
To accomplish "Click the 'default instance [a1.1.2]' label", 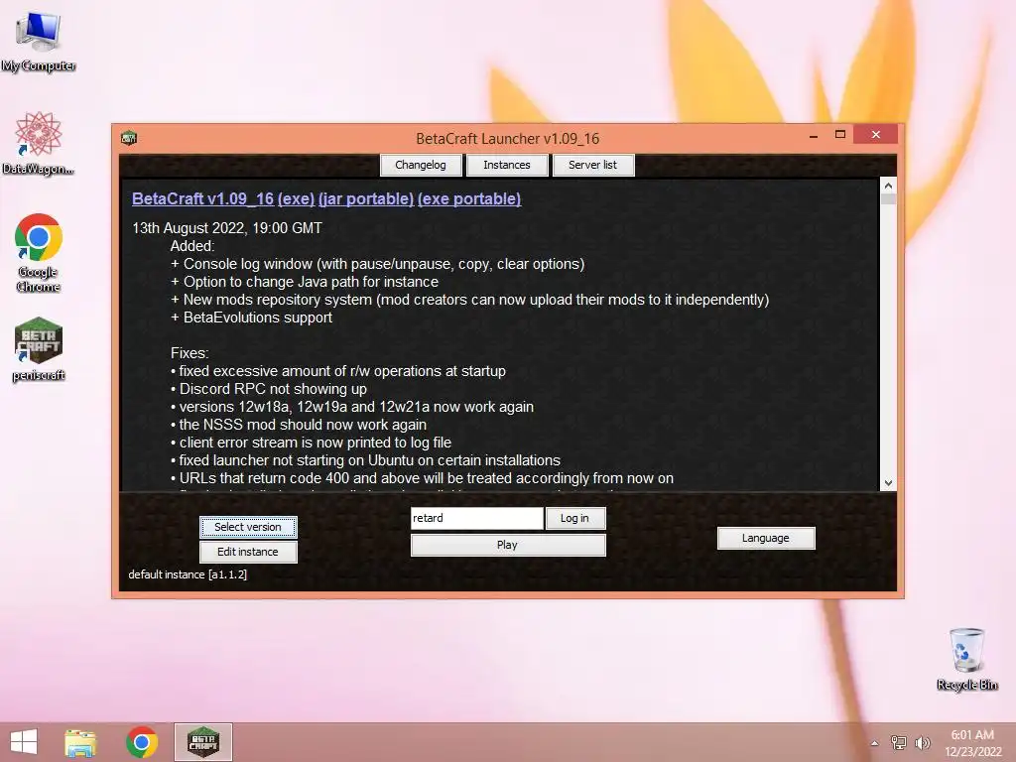I will point(188,574).
